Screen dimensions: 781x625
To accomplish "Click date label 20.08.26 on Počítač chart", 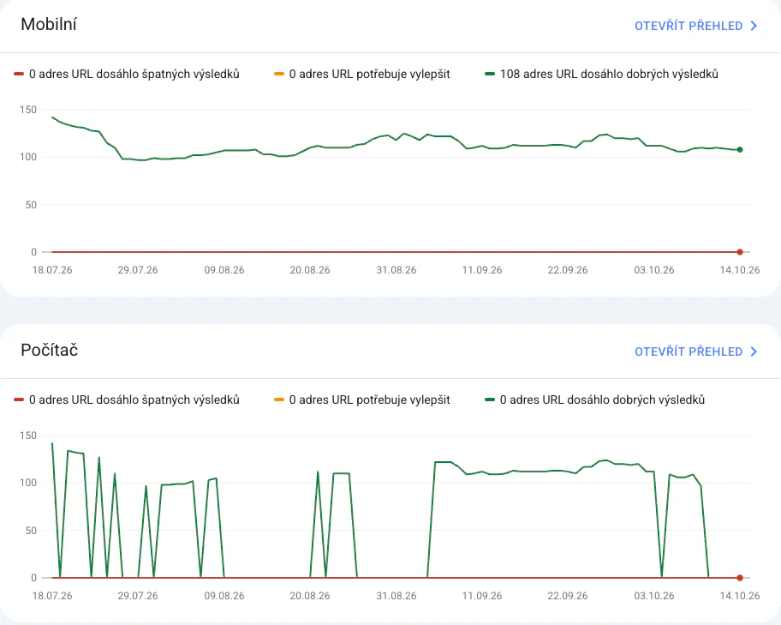I will coord(310,596).
